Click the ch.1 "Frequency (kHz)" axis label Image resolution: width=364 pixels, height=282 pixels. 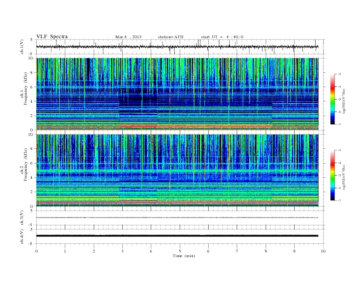25,88
